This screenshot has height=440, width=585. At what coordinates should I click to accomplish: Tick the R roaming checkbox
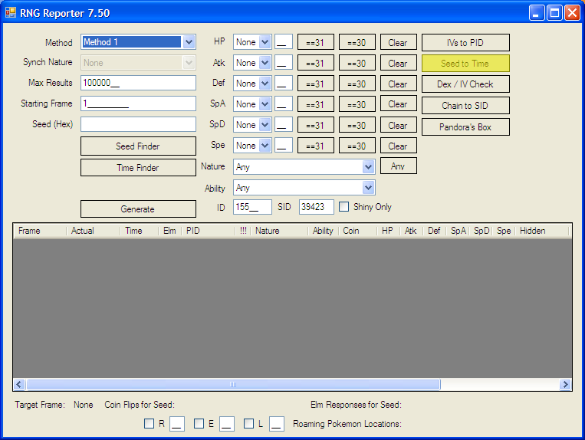[150, 423]
